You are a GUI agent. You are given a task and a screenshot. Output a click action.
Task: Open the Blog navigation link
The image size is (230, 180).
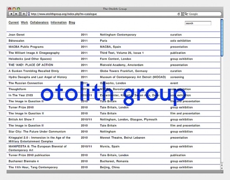point(72,23)
